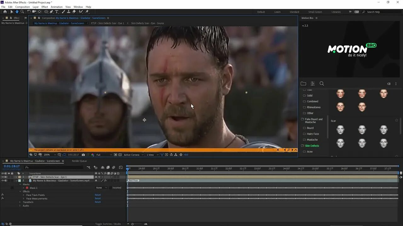The image size is (403, 226).
Task: Select the Hand tool
Action: [x=17, y=12]
